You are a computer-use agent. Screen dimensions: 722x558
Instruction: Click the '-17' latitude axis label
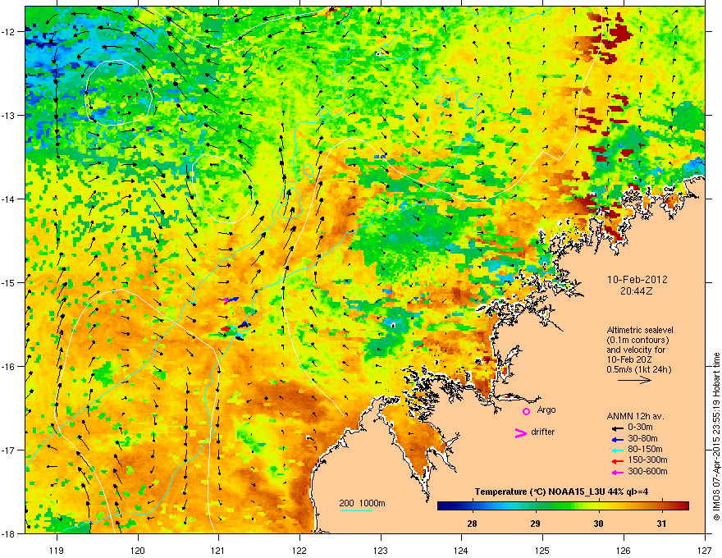click(8, 450)
